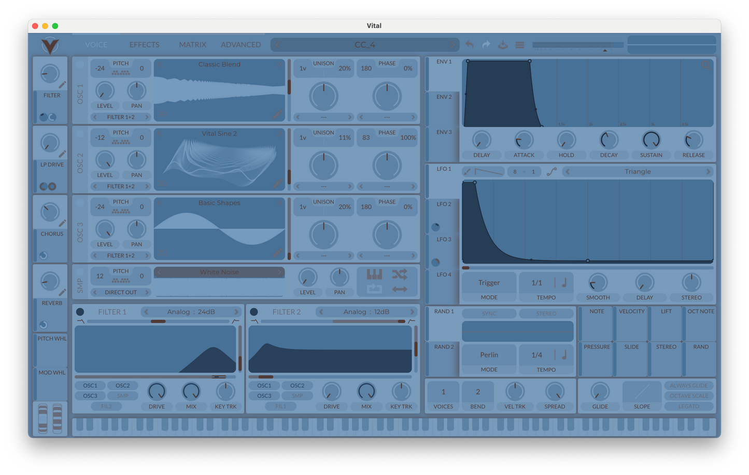Open the Triangle LFO shape selector
The width and height of the screenshot is (749, 475).
pos(638,172)
